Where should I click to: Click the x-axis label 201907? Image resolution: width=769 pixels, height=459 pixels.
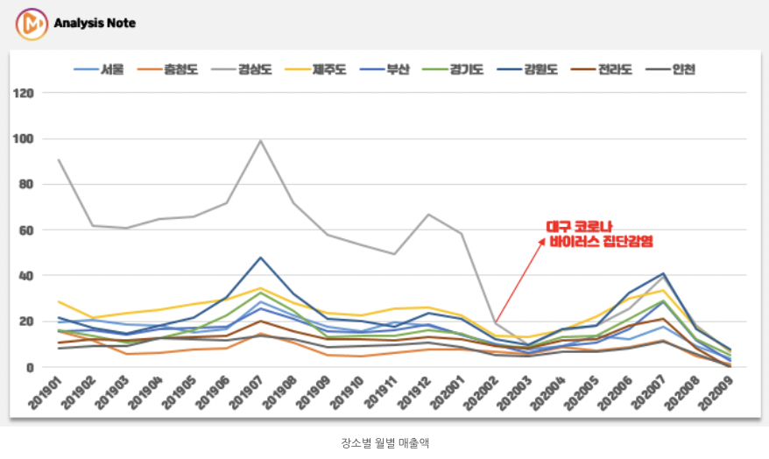[247, 392]
